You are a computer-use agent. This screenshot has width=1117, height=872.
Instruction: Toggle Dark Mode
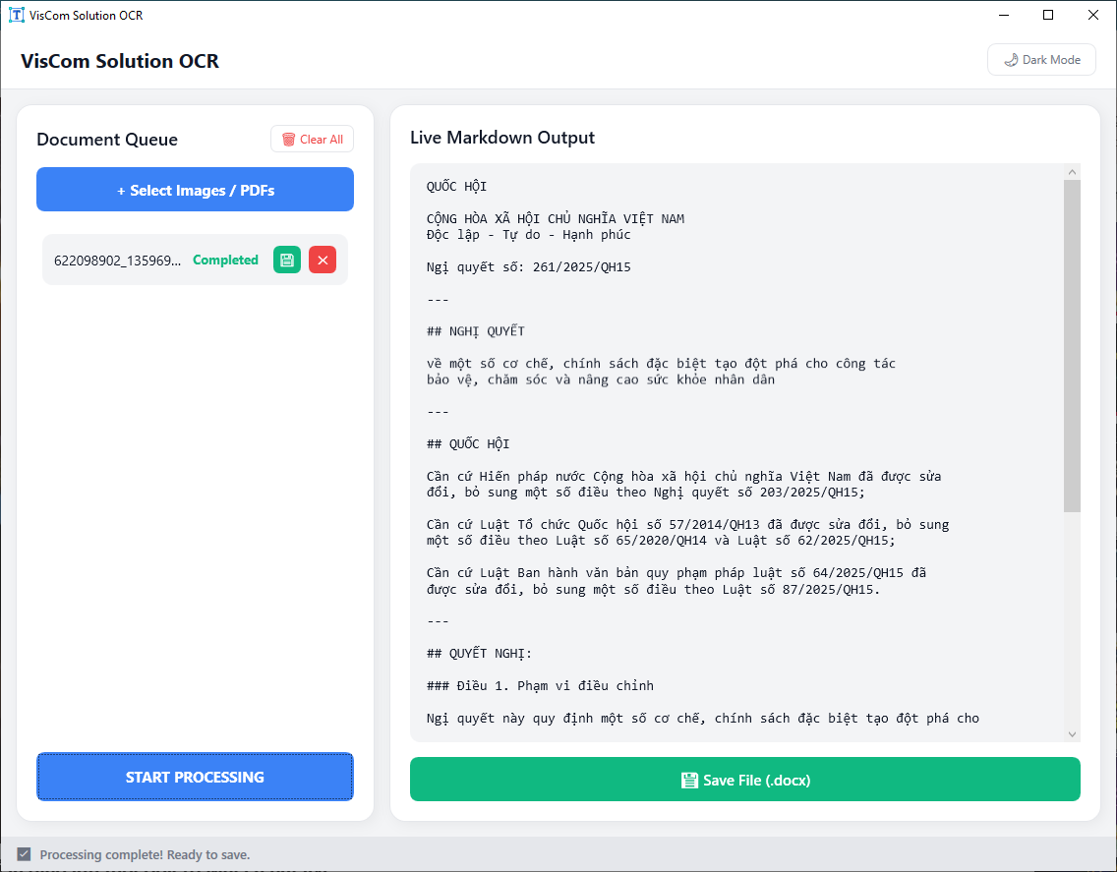(1041, 60)
